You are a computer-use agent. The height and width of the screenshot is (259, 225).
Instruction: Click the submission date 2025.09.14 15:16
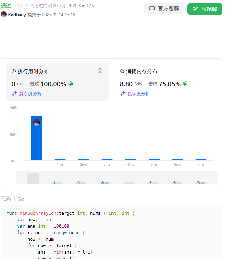coord(59,15)
